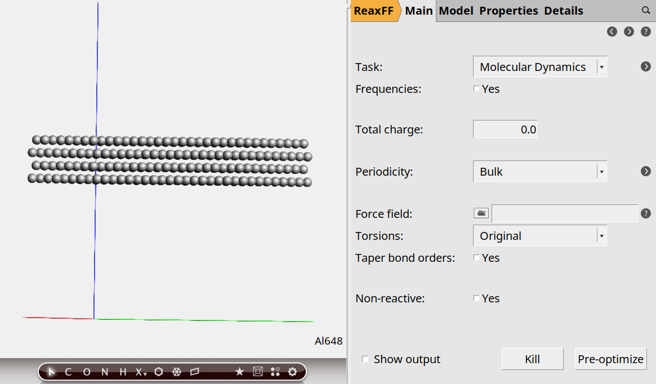Open the Properties tab

[x=508, y=11]
